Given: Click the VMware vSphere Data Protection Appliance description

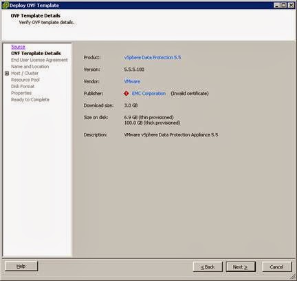Looking at the screenshot, I should [x=171, y=135].
